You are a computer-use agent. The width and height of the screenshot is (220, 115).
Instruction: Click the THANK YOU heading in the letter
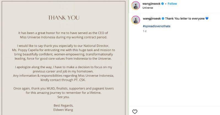click(x=64, y=18)
